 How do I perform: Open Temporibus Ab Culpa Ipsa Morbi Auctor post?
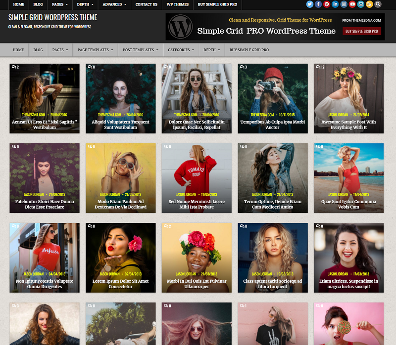(x=273, y=125)
